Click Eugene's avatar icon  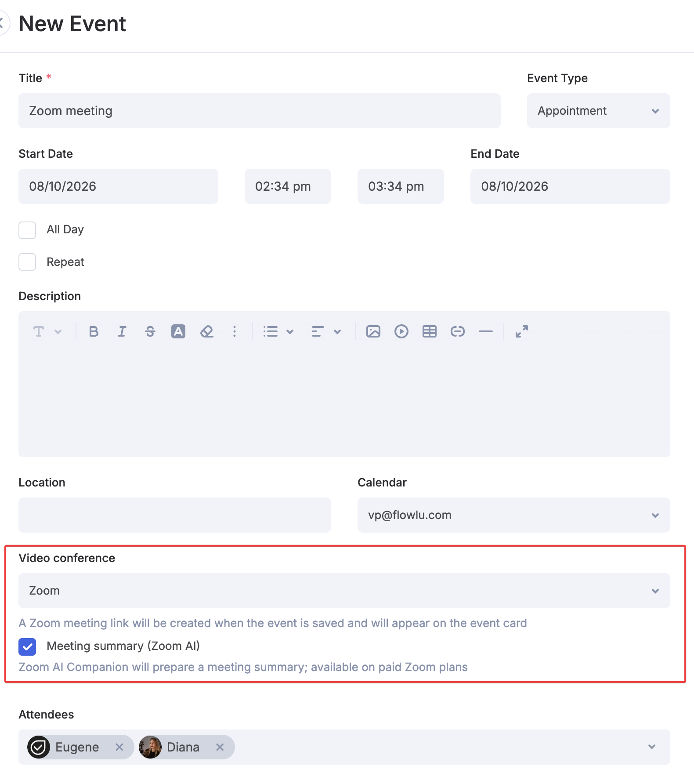[x=39, y=747]
